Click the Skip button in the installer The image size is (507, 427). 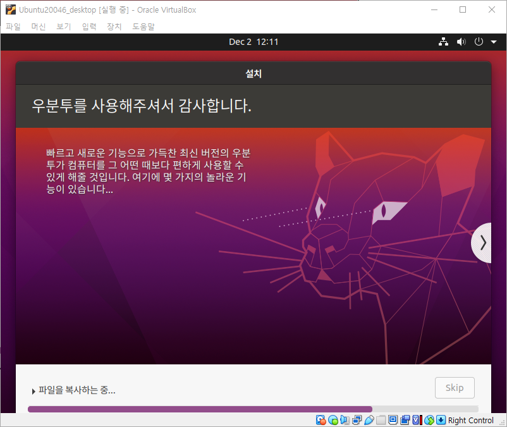[x=455, y=388]
